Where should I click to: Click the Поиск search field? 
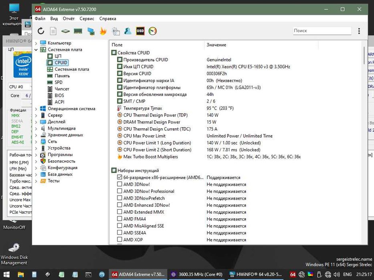coord(322,31)
